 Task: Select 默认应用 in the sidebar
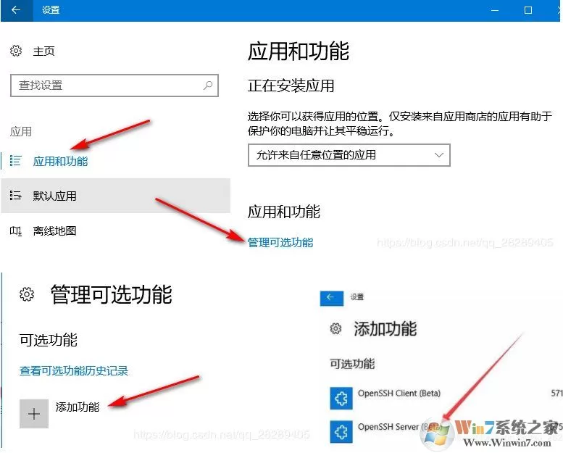pyautogui.click(x=54, y=196)
